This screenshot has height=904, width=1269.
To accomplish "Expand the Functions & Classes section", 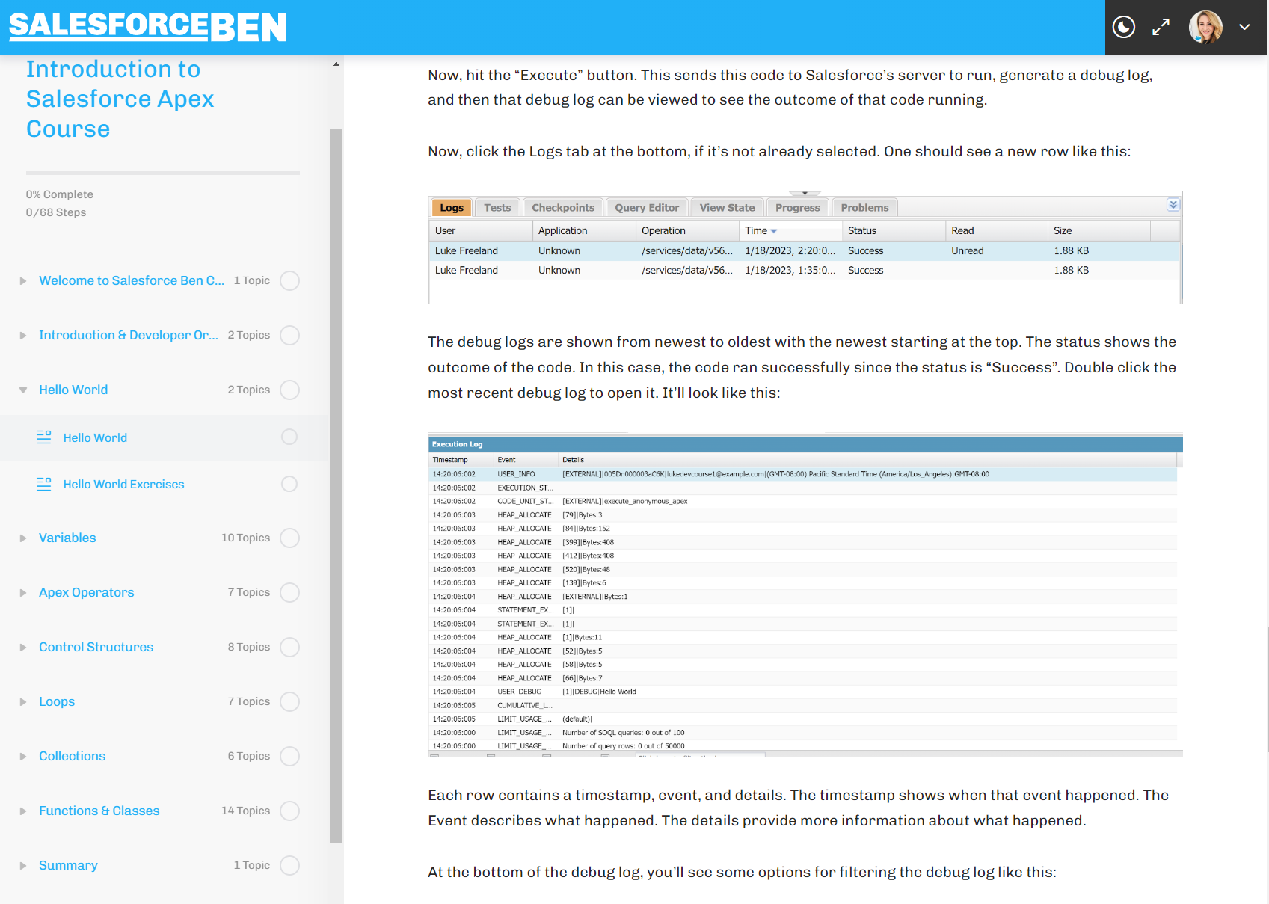I will click(x=23, y=811).
